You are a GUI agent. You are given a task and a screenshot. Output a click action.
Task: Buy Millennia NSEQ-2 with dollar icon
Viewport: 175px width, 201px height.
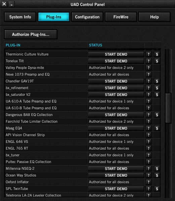pos(157,169)
